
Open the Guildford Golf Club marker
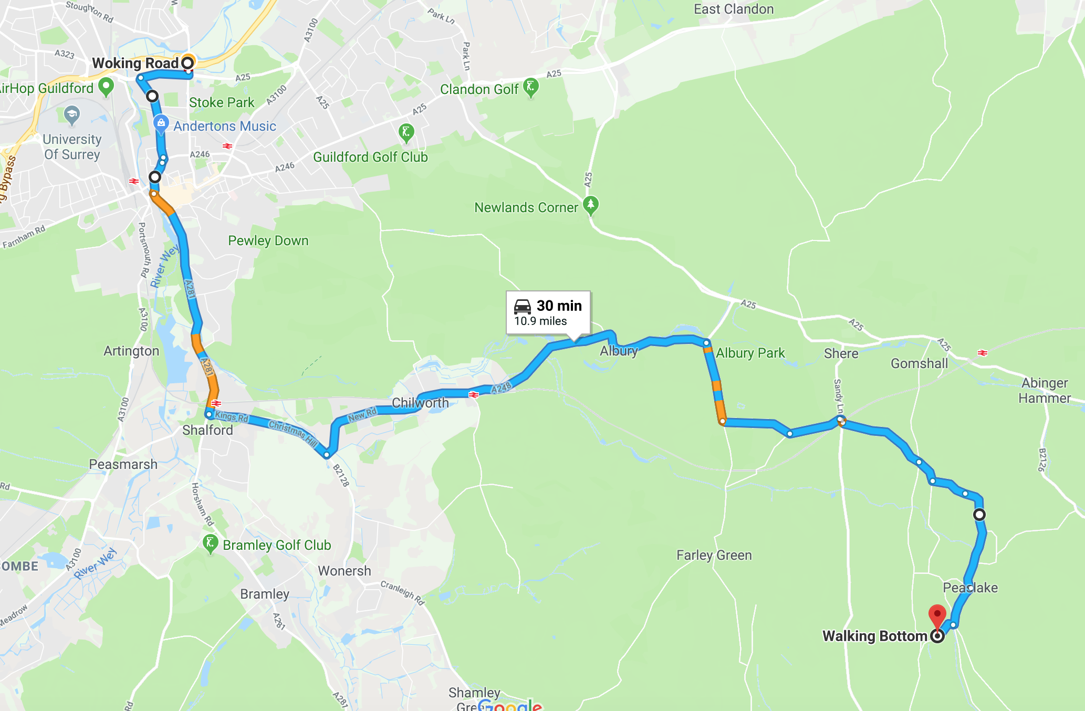(x=406, y=133)
